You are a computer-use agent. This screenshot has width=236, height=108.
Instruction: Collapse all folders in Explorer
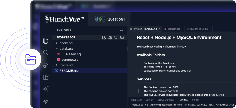[x=122, y=38]
